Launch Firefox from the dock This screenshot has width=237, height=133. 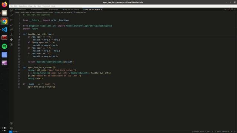click(4, 4)
